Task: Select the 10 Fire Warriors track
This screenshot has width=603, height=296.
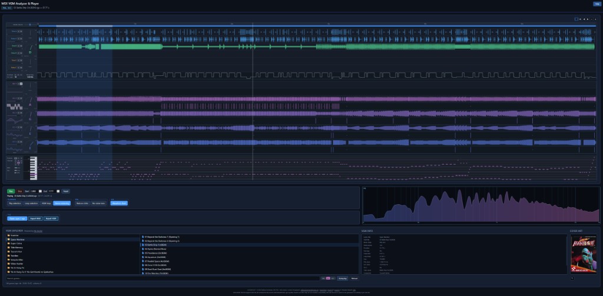Action: coord(250,273)
